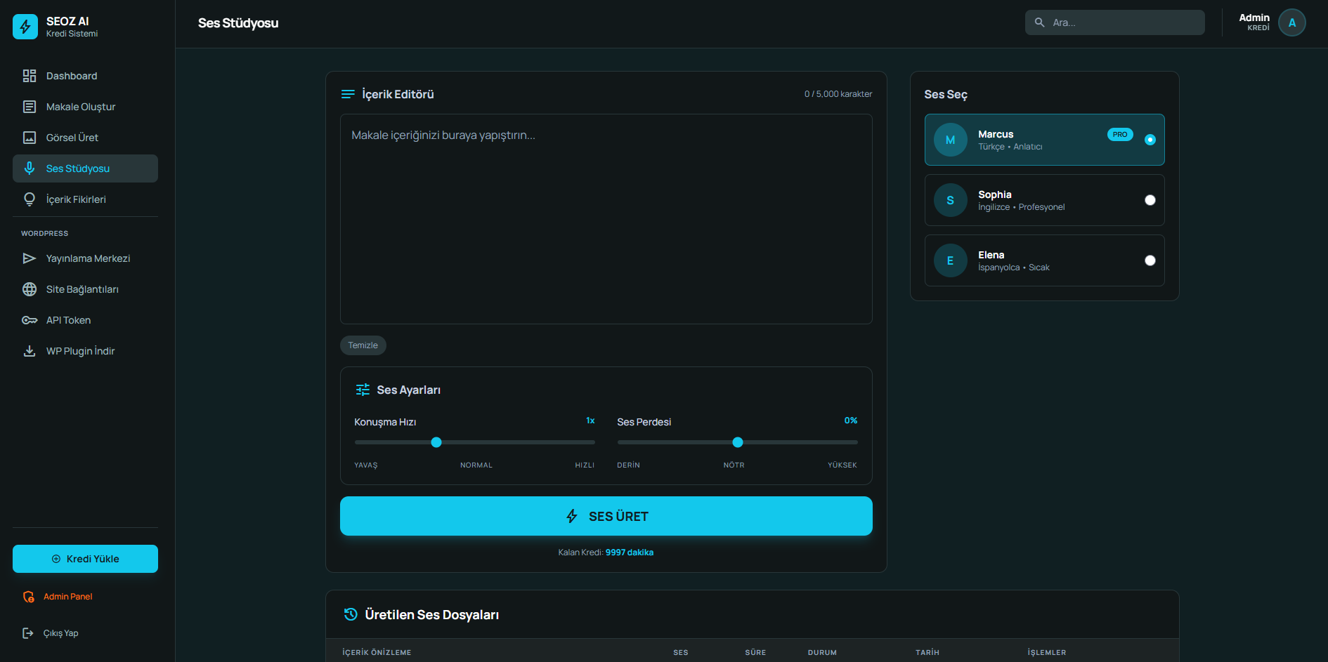Click the İÇERİK ÖNİZLEME column header
The image size is (1328, 662).
point(377,652)
